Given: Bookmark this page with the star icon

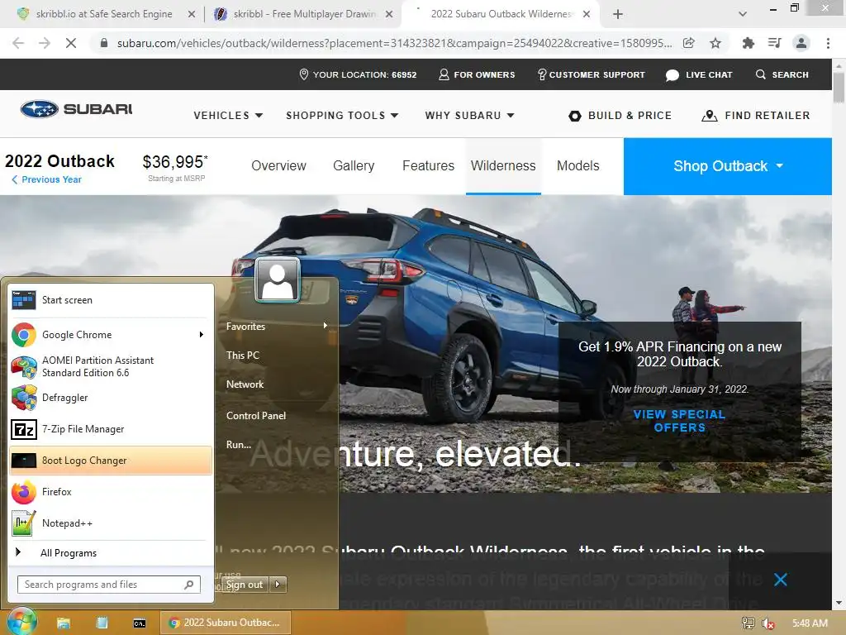Looking at the screenshot, I should coord(715,43).
